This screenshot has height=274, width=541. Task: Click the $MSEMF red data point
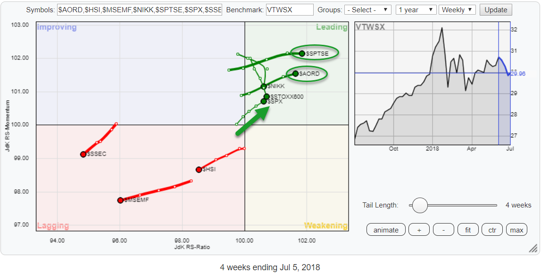click(x=120, y=200)
